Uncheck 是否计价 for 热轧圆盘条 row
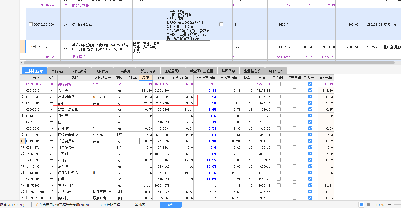 310,97
